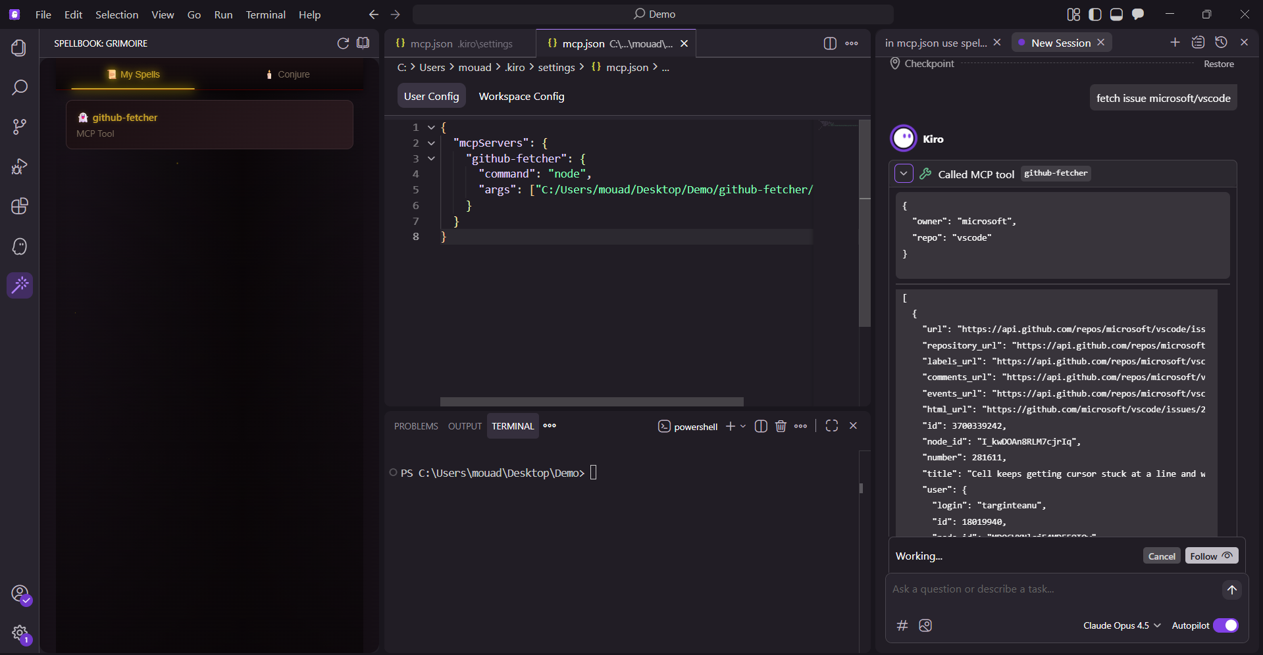Open the Accounts icon in activity bar
Screen dimensions: 1263x655
click(x=20, y=594)
